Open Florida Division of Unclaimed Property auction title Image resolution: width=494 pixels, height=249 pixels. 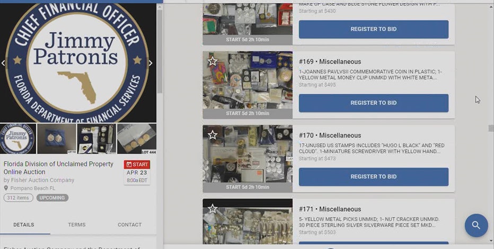tap(58, 168)
